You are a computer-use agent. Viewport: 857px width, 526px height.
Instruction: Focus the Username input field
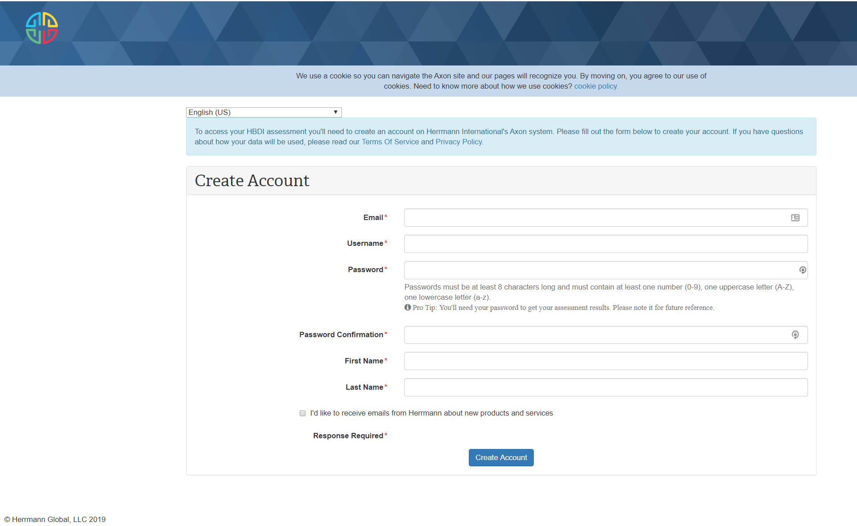pos(605,244)
